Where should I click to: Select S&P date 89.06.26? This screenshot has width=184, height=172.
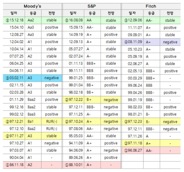click(76, 157)
